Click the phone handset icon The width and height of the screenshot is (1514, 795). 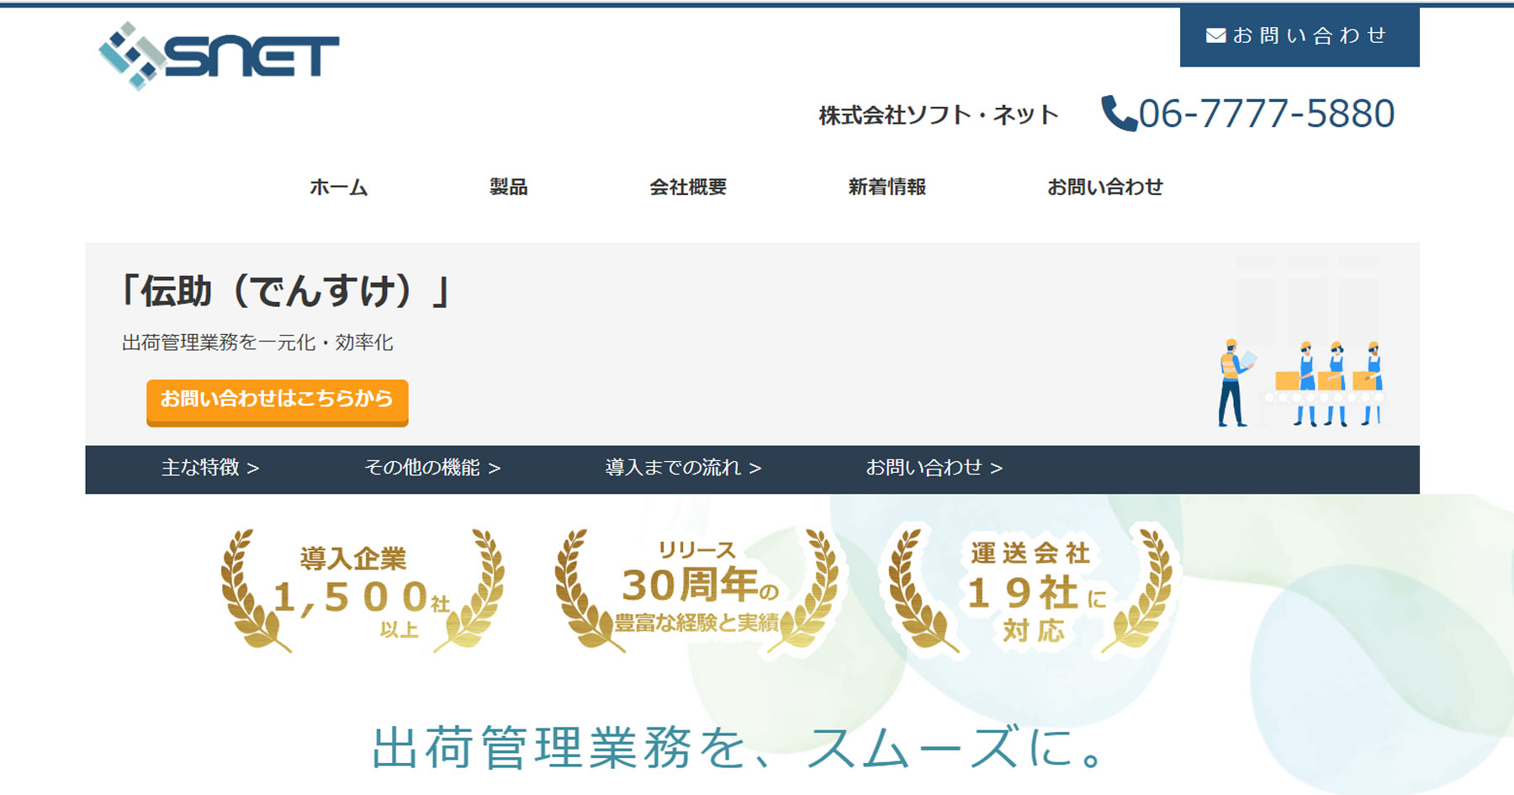coord(1119,114)
